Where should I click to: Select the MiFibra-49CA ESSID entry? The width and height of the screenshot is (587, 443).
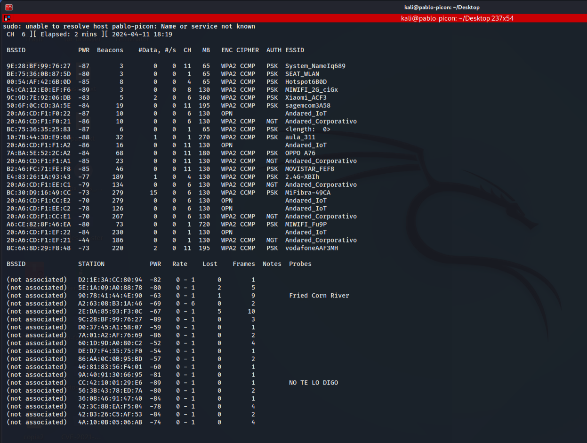click(308, 193)
